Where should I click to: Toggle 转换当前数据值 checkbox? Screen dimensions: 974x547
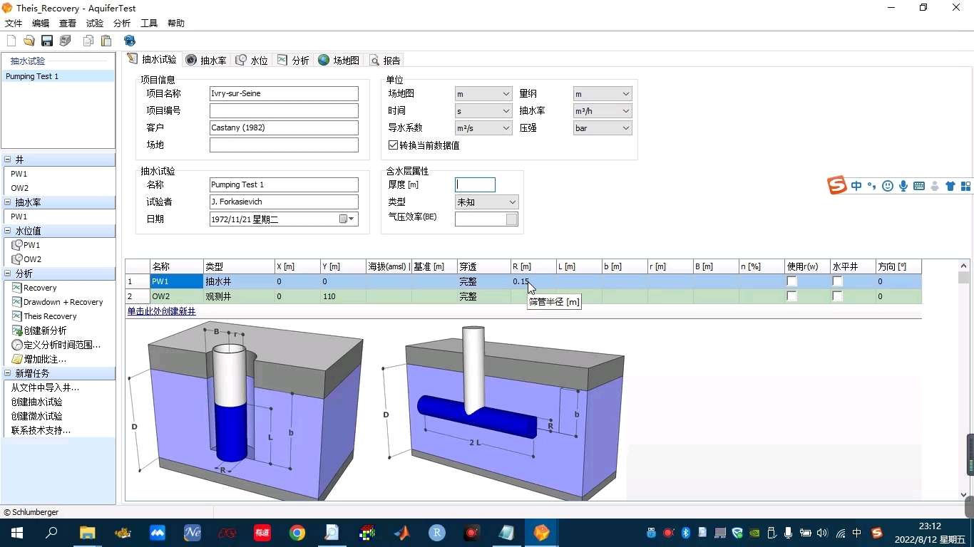[393, 145]
